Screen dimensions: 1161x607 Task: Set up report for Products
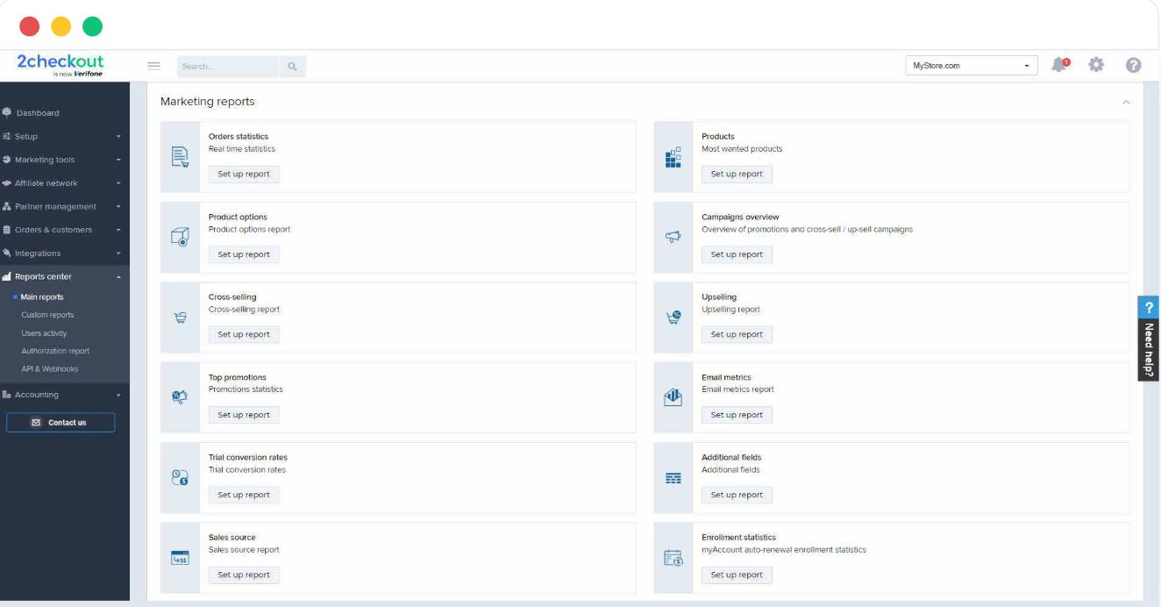pyautogui.click(x=737, y=174)
